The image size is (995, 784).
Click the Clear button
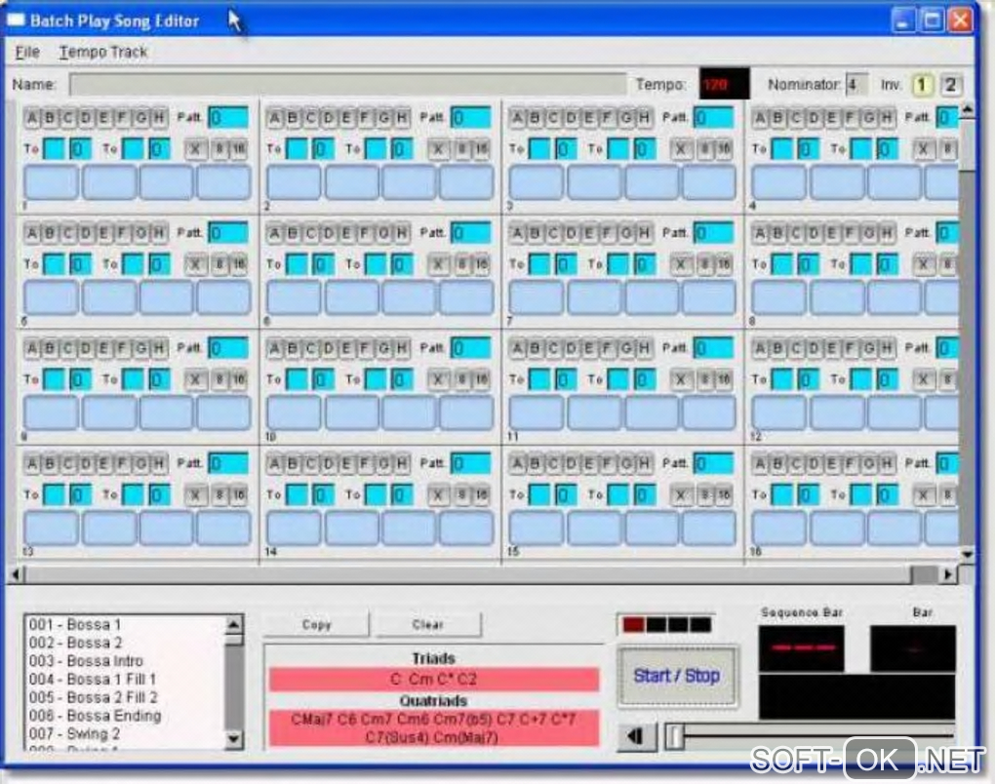coord(427,625)
